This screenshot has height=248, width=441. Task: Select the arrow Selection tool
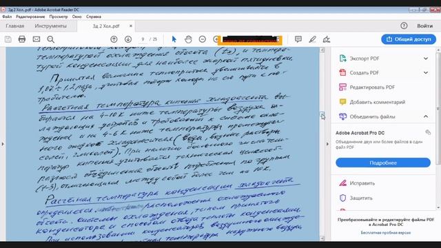point(174,39)
